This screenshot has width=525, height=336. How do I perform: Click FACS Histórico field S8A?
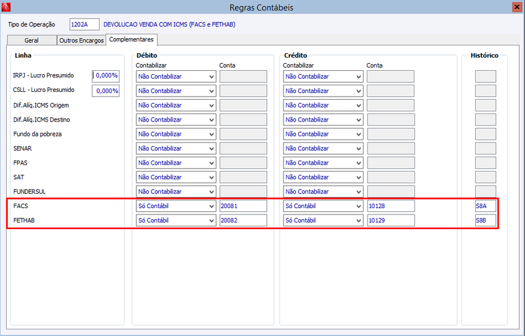pyautogui.click(x=486, y=206)
